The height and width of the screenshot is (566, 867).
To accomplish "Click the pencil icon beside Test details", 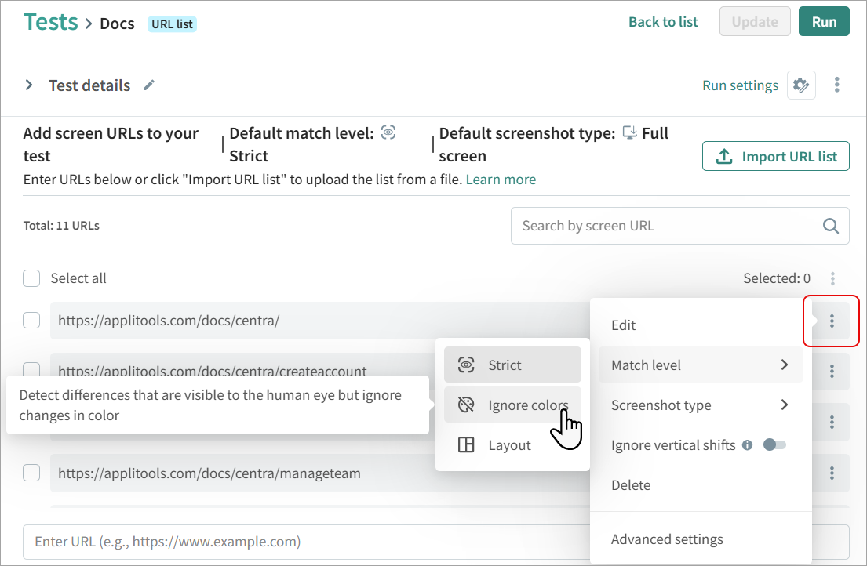I will 149,85.
